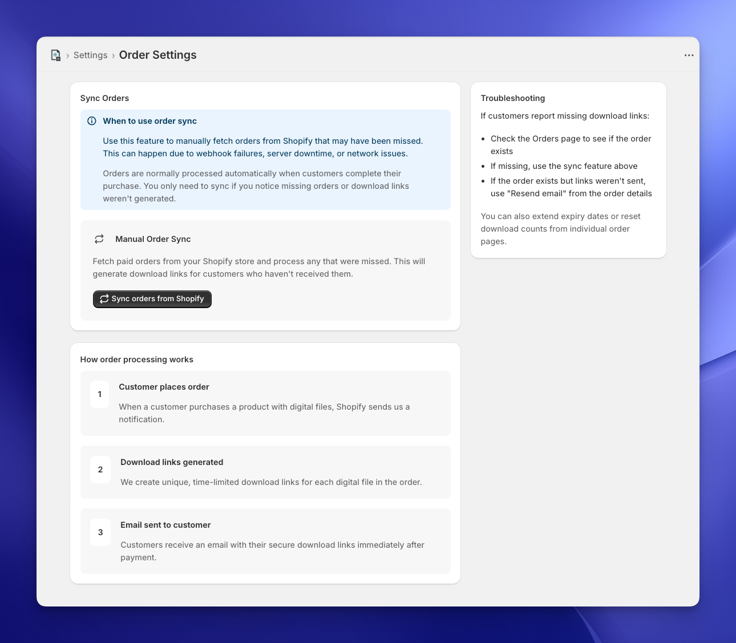Expand the Troubleshooting panel header
736x643 pixels.
pos(513,98)
